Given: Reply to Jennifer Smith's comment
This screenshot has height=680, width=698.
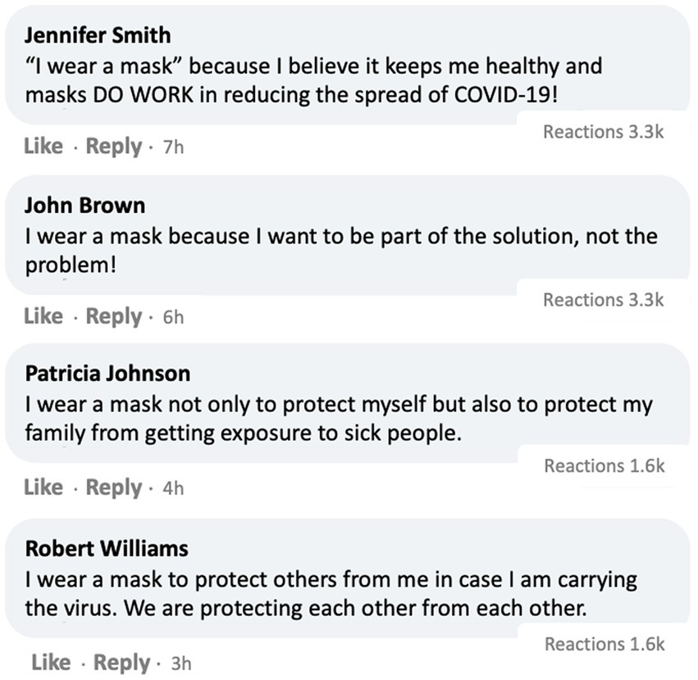Looking at the screenshot, I should coord(113,147).
